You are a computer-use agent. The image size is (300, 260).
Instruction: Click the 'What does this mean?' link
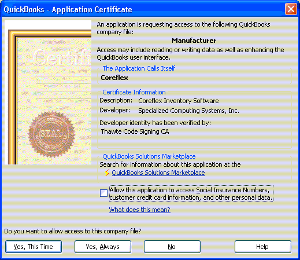pos(140,210)
